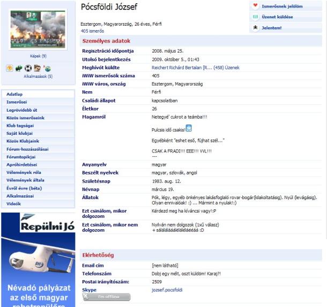Click the red heart friend-request icon
This screenshot has height=307, width=327.
coord(255,6)
